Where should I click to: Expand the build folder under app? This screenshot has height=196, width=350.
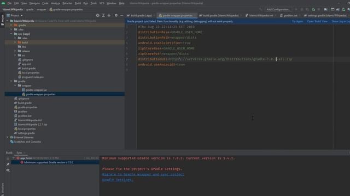click(15, 42)
